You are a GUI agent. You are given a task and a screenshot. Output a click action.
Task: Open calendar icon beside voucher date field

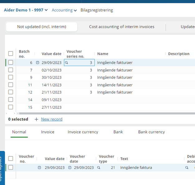point(70,168)
